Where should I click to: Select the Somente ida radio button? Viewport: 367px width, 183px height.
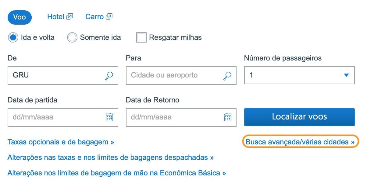coord(72,38)
